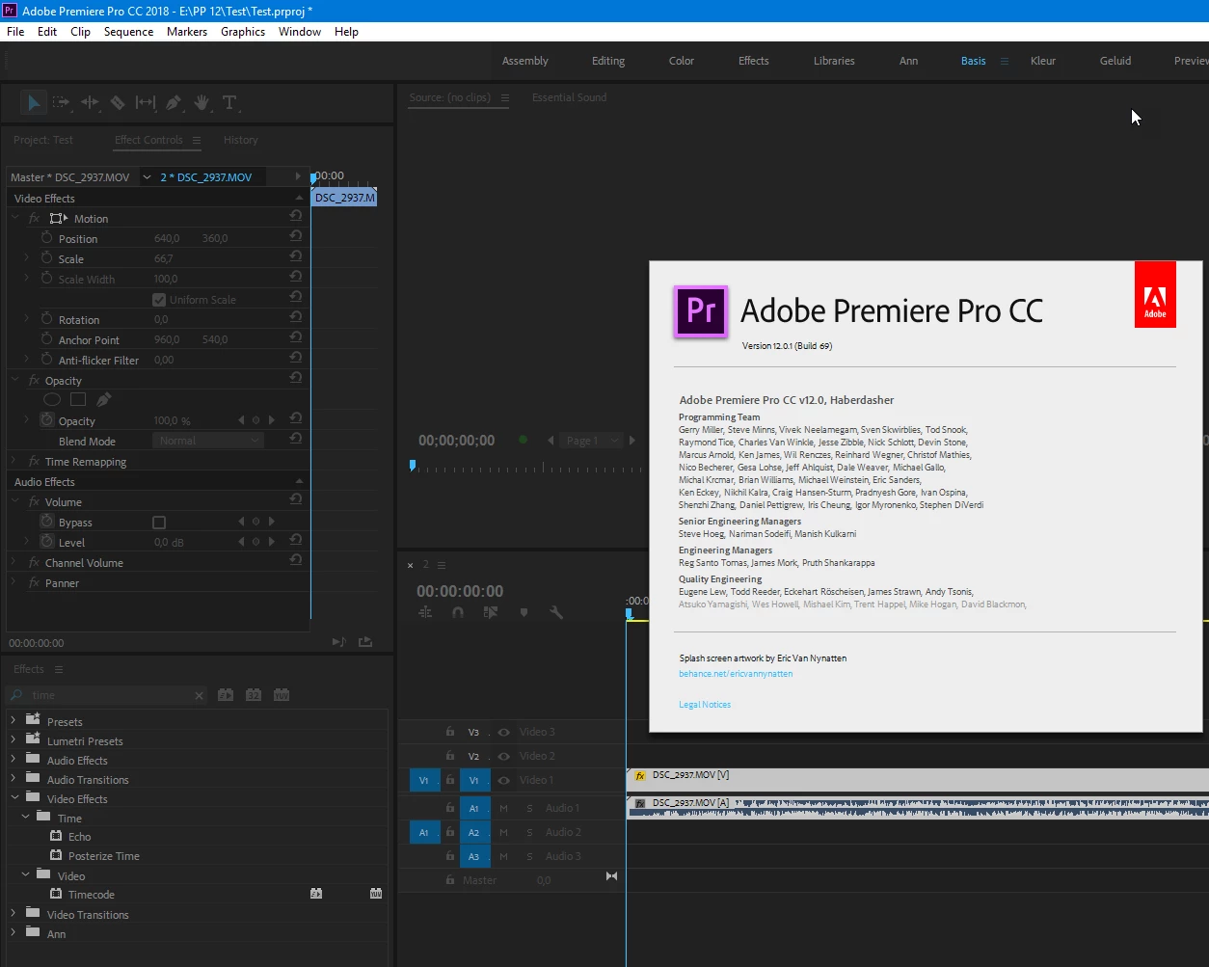Click the Opacity value 100,0 %
The image size is (1209, 967).
tap(173, 421)
